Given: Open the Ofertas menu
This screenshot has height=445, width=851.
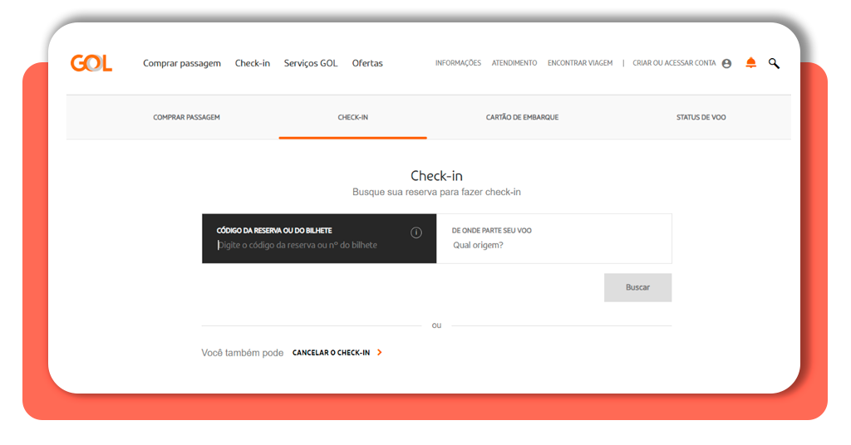Looking at the screenshot, I should click(367, 63).
